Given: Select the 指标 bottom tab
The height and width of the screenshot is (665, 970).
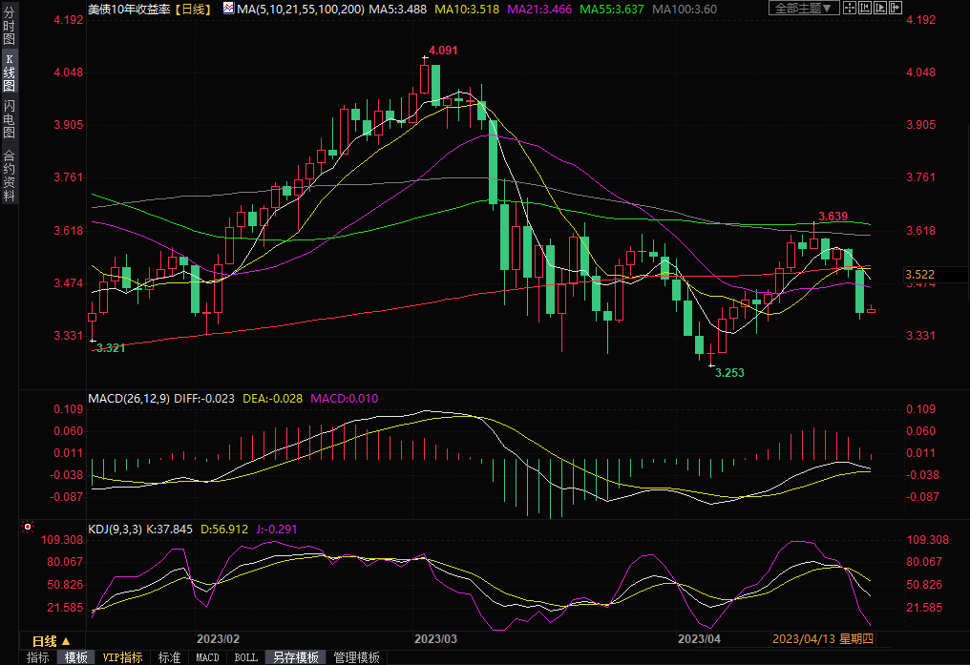Looking at the screenshot, I should tap(38, 657).
